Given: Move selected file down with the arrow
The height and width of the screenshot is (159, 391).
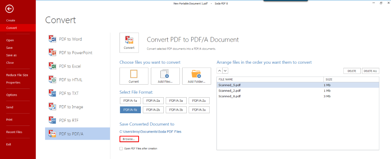Looking at the screenshot, I should [x=225, y=71].
